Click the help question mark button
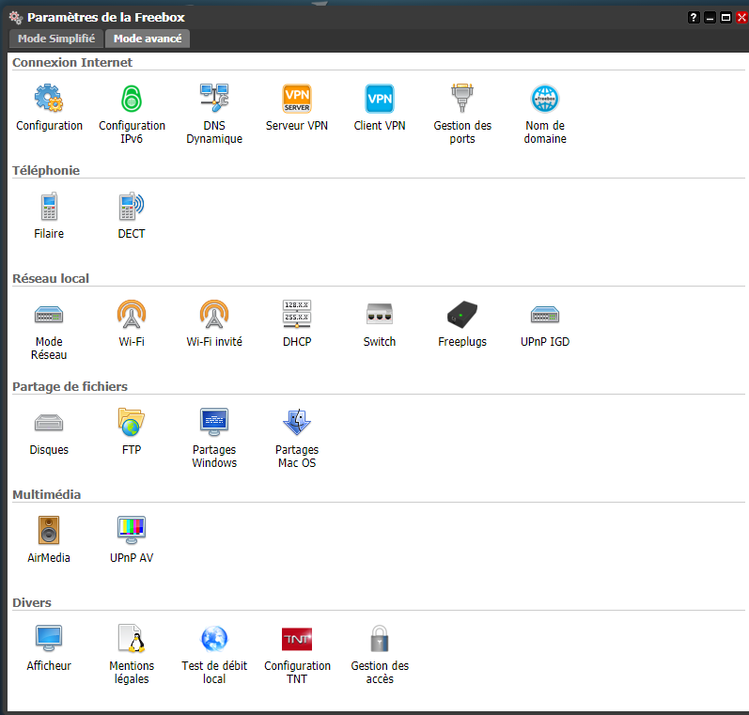Screen dimensions: 749x715 [694, 18]
